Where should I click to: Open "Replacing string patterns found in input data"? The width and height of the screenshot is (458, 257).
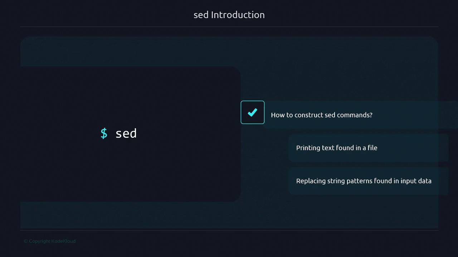364,181
